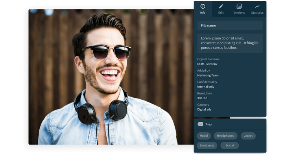Click the Orginal filename label
Image resolution: width=295 pixels, height=154 pixels.
[208, 59]
